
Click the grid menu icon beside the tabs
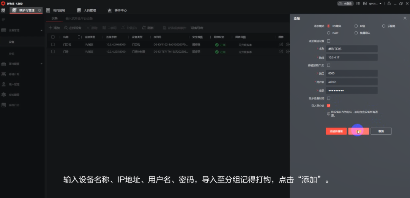tap(3, 10)
